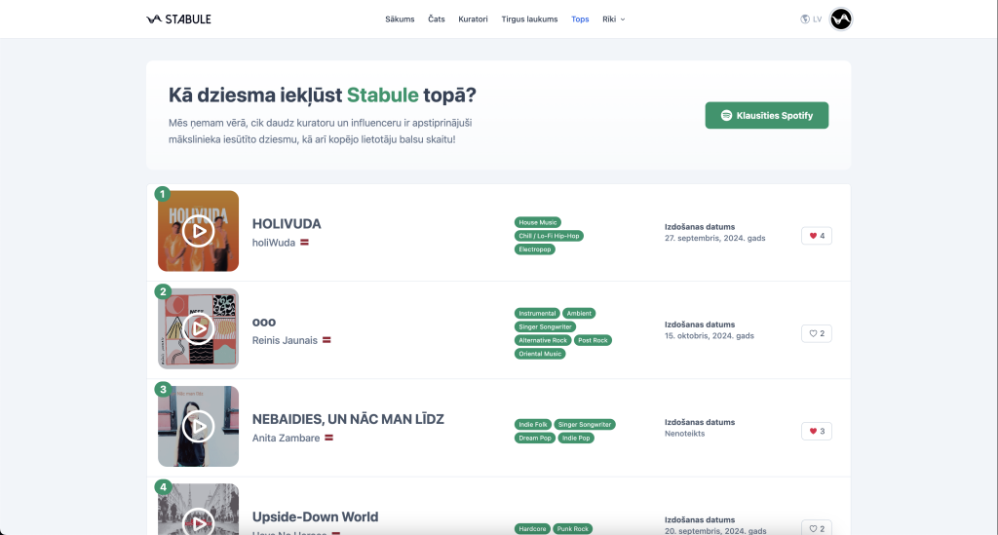Viewport: 998px width, 535px height.
Task: Open the user profile avatar menu
Action: (x=840, y=19)
